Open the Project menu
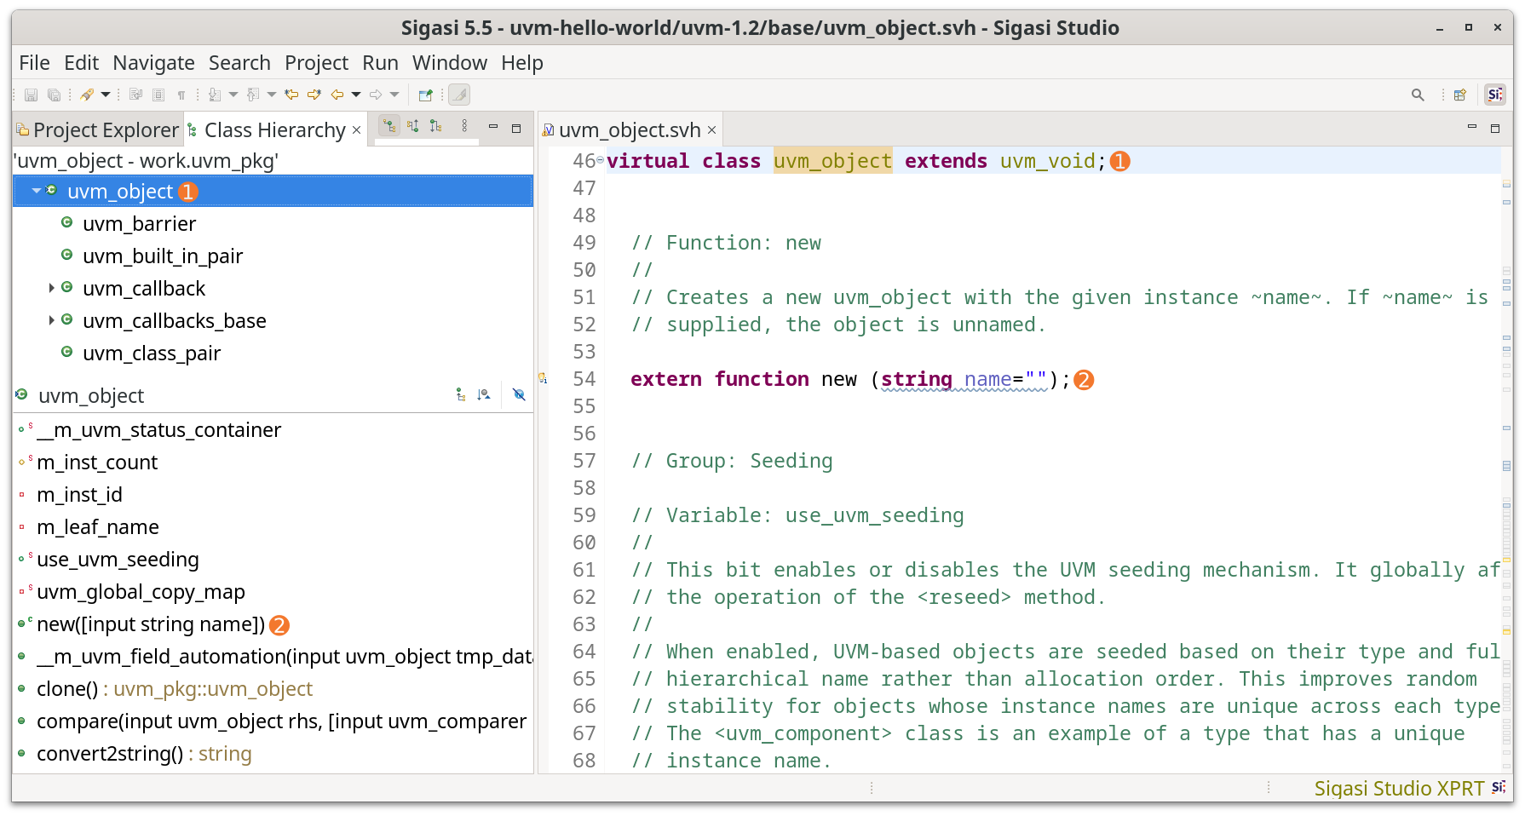Image resolution: width=1525 pixels, height=816 pixels. pos(317,63)
